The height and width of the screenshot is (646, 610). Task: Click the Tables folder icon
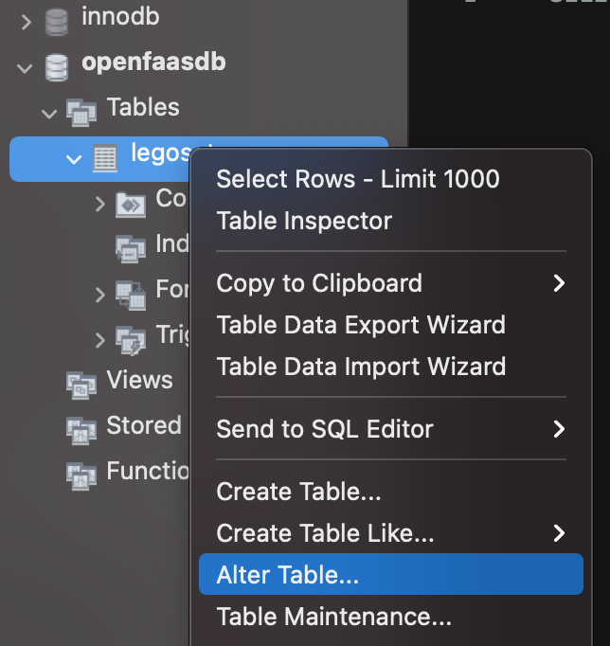pyautogui.click(x=81, y=112)
